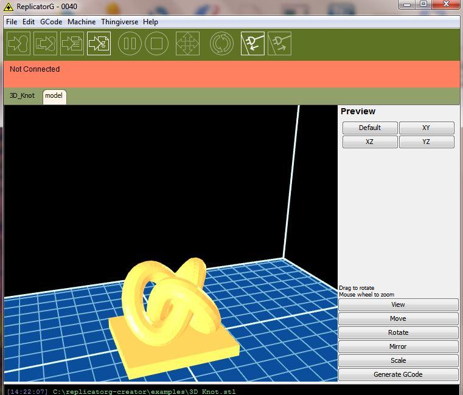Open the File menu
Viewport: 463px width, 395px height.
pos(12,22)
